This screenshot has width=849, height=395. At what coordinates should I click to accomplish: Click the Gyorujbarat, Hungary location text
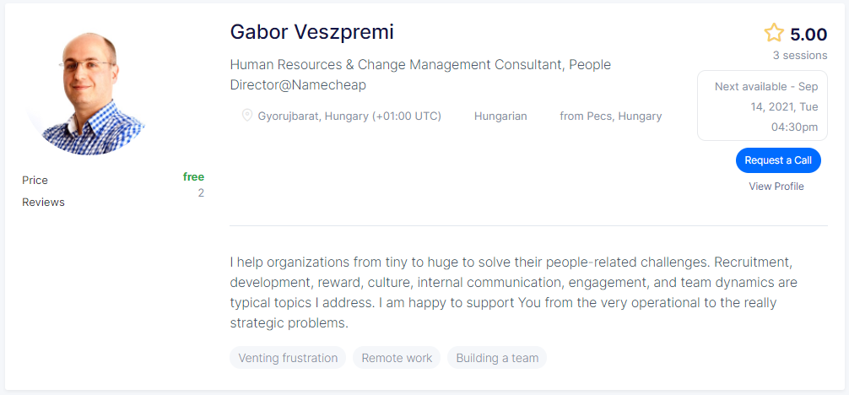349,116
